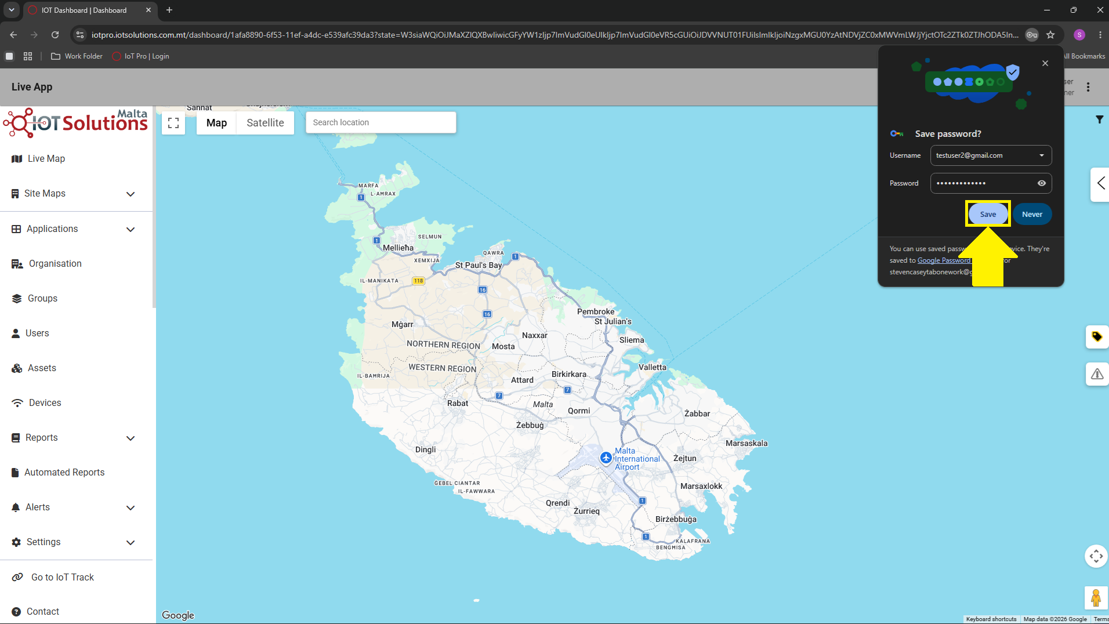Click the Groups layers icon

click(x=17, y=299)
